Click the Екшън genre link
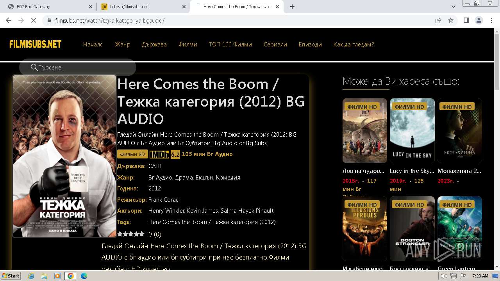The width and height of the screenshot is (500, 281). click(204, 178)
